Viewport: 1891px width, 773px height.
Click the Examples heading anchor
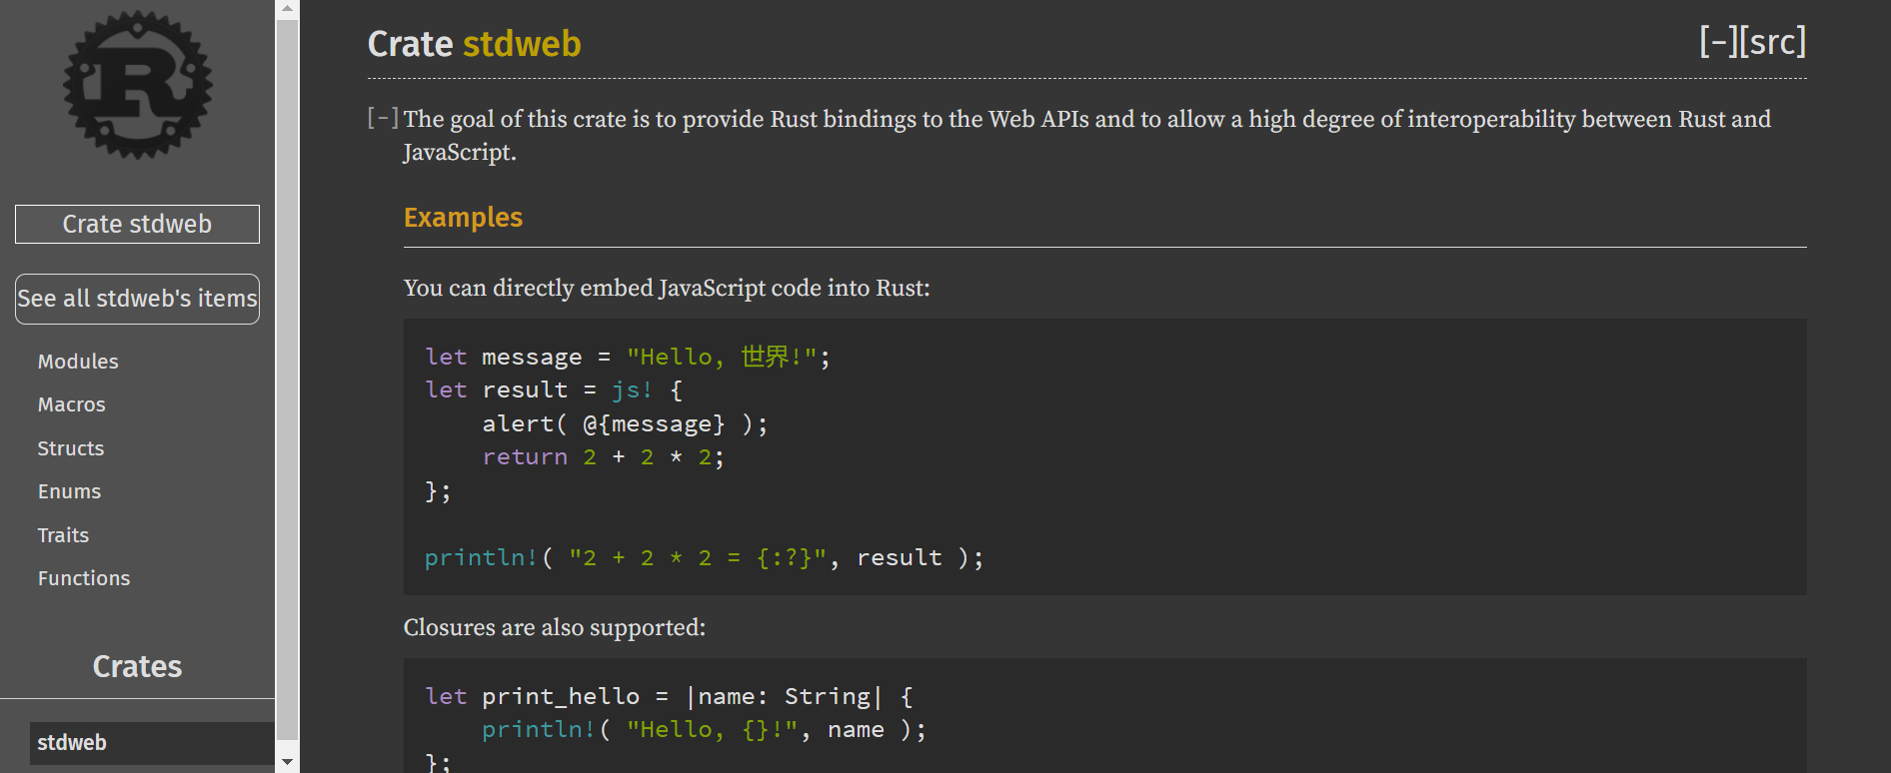click(463, 218)
